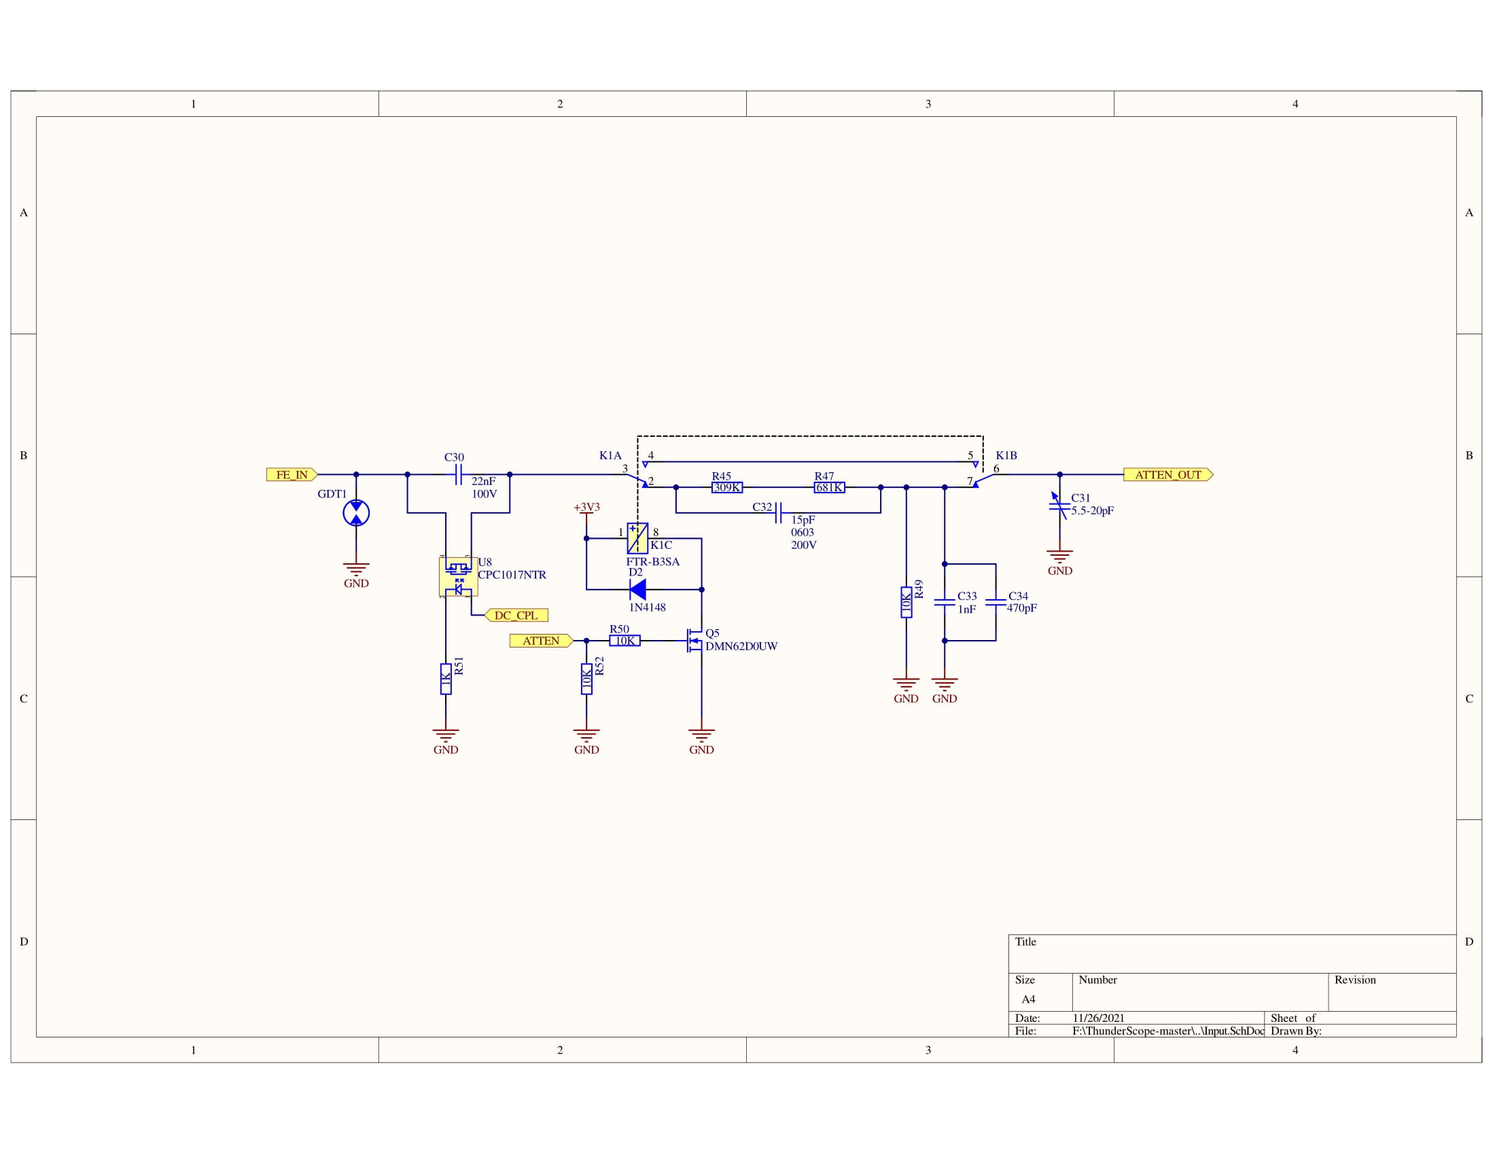Screen dimensions: 1495x1155
Task: Select the Q5 DMN62D0UW MOSFET symbol
Action: point(694,641)
